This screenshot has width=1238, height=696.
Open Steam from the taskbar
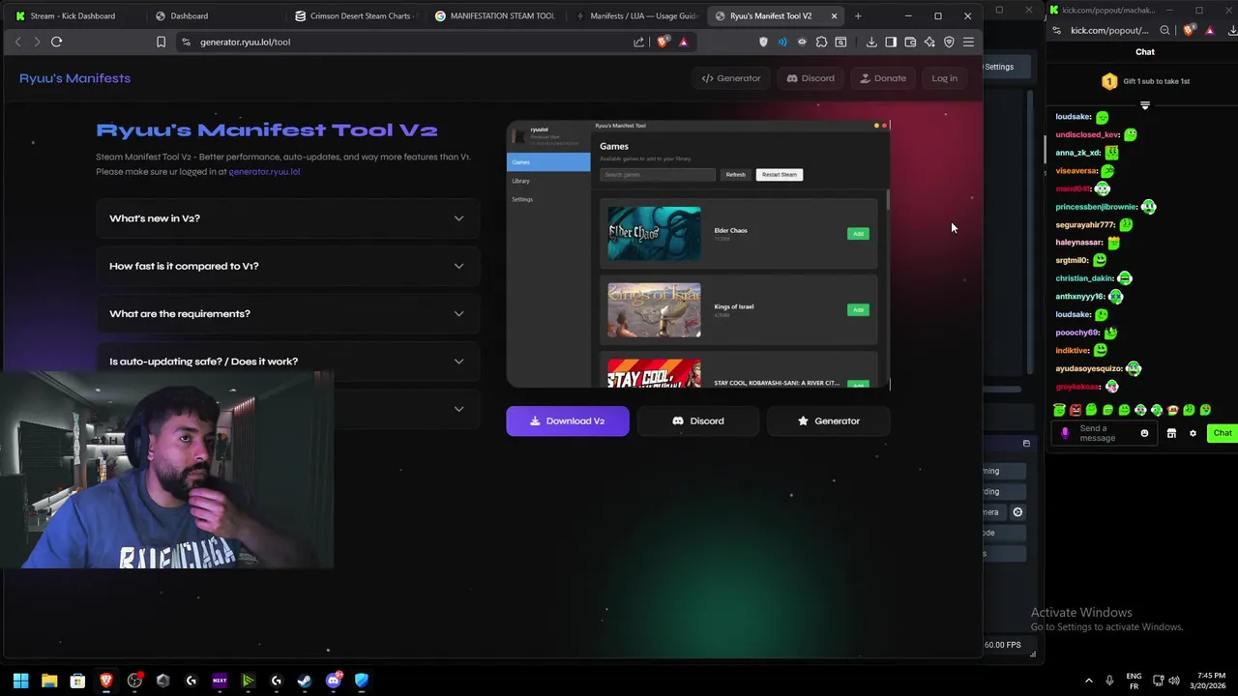(x=305, y=681)
